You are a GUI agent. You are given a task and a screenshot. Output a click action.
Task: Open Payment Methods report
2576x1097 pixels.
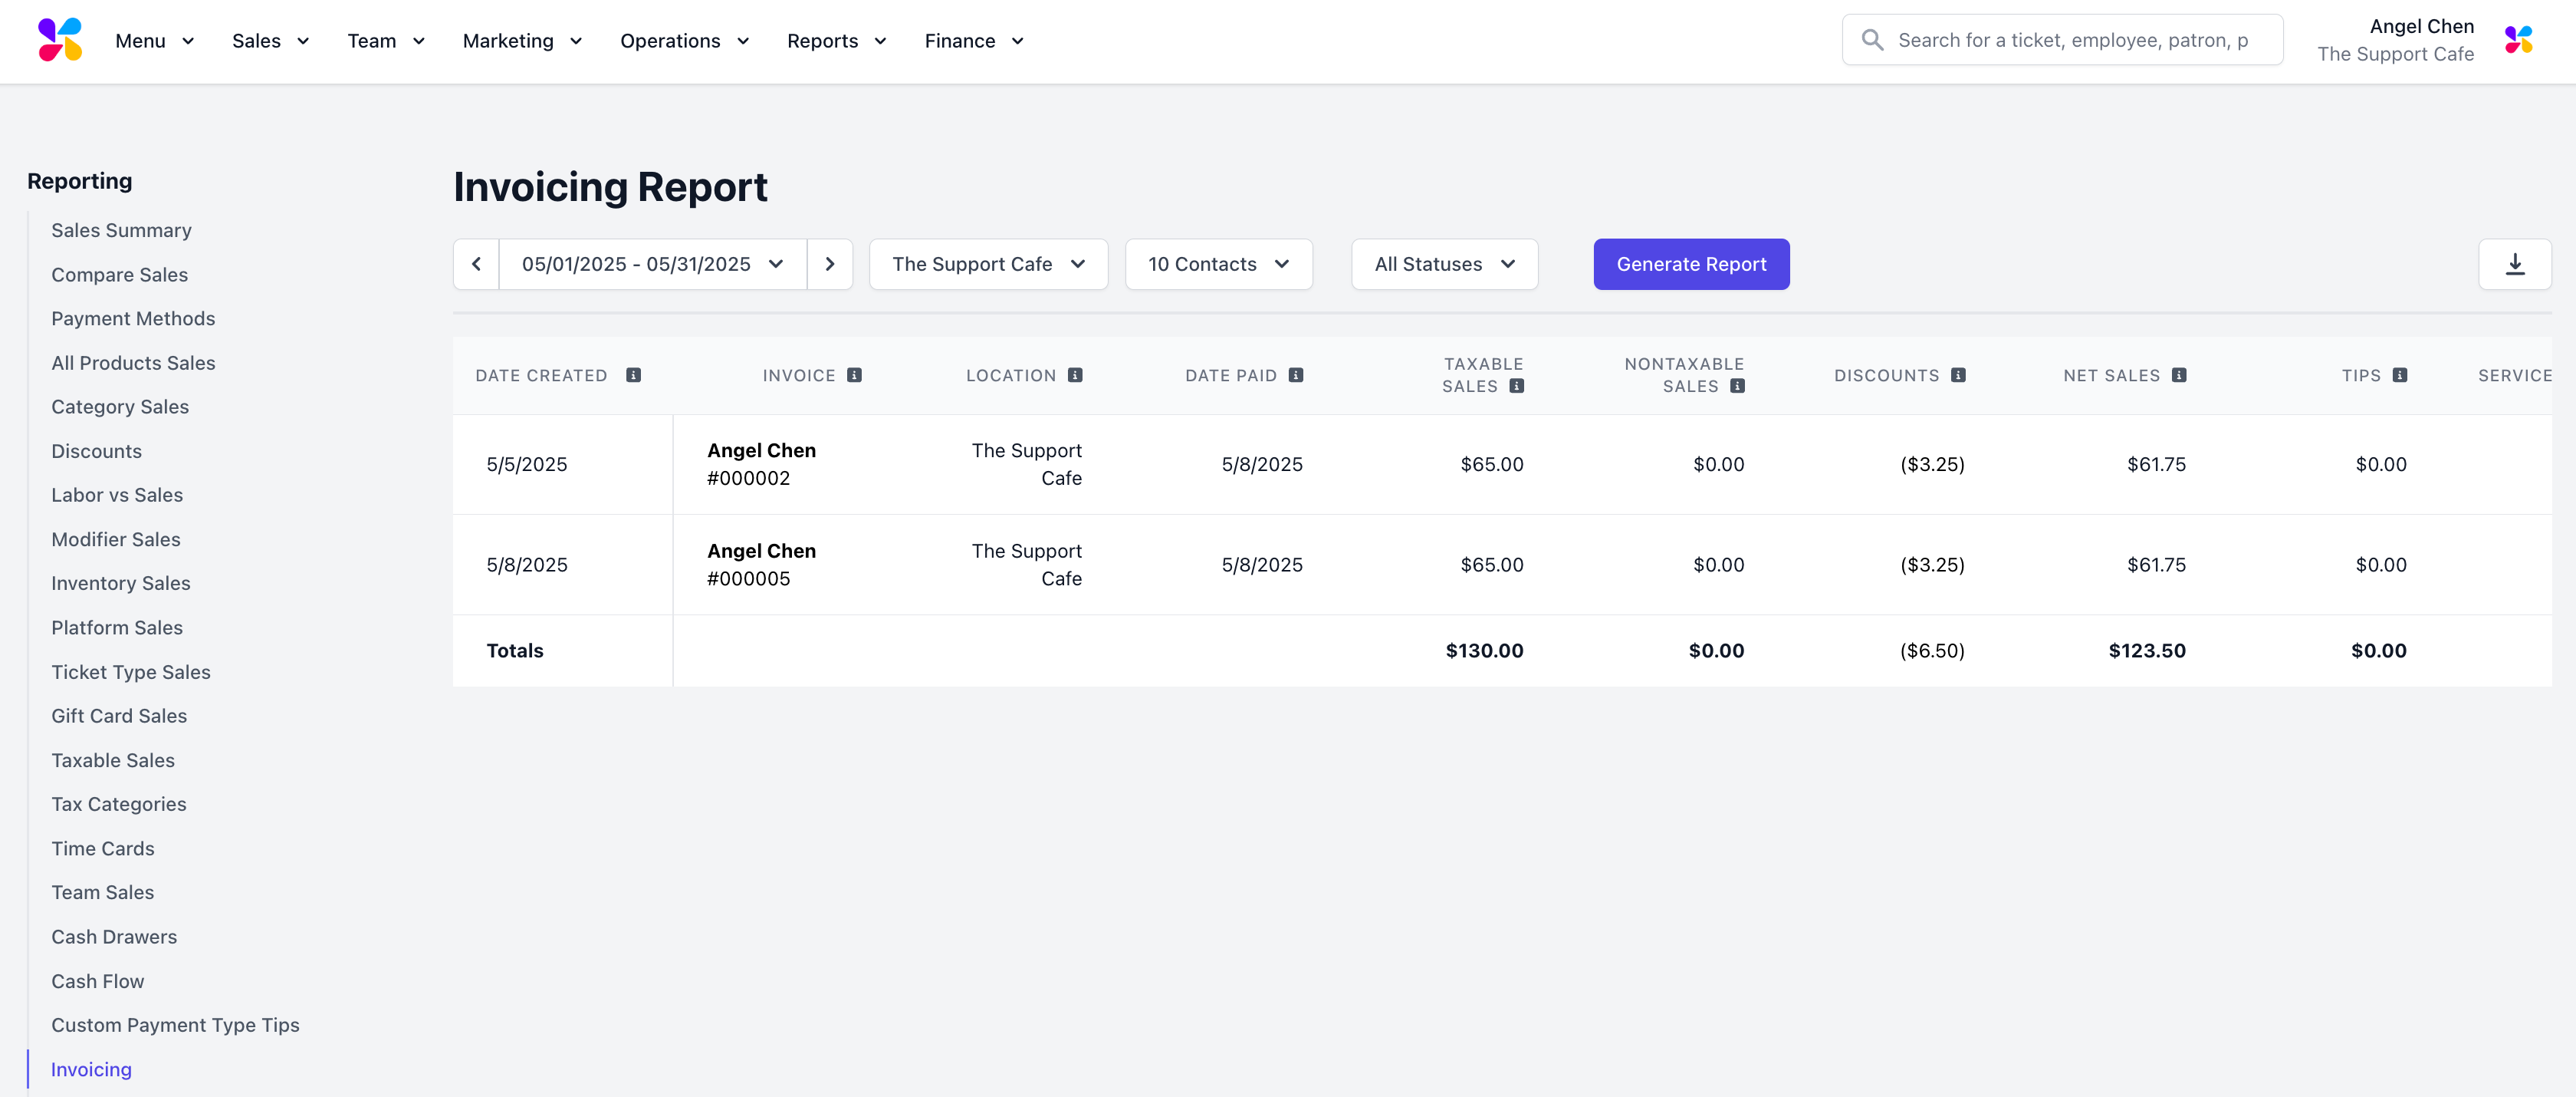(x=133, y=318)
